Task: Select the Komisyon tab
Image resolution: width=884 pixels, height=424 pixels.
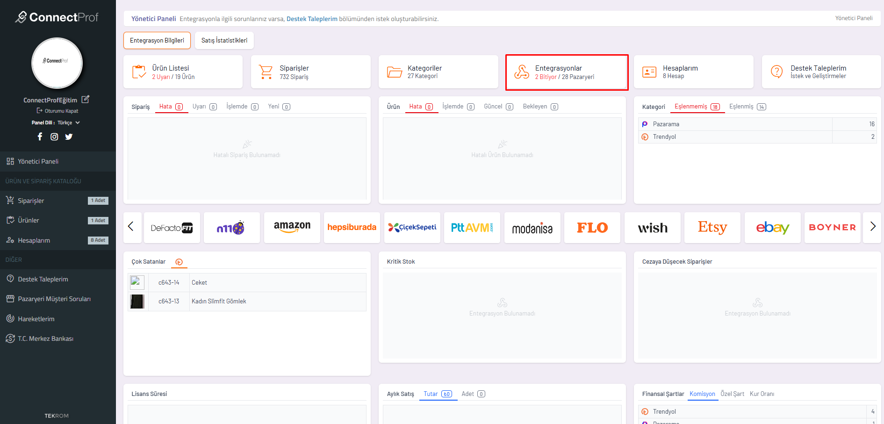Action: click(x=702, y=394)
